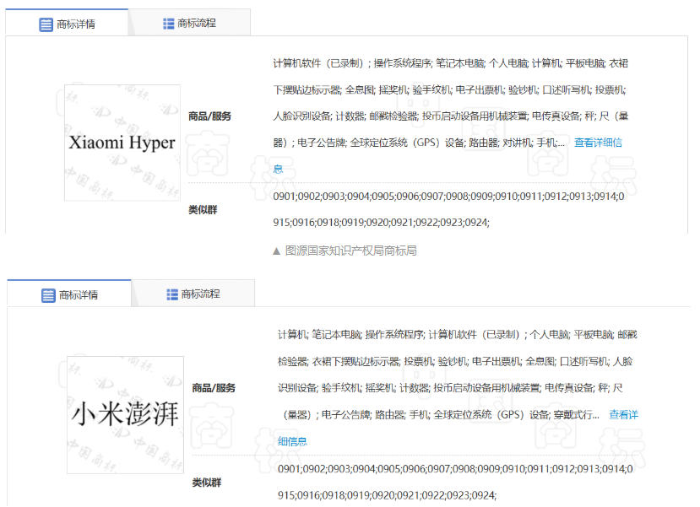
Task: Click the triangle icon before 图源国家知识产权局商标局
Action: (275, 251)
